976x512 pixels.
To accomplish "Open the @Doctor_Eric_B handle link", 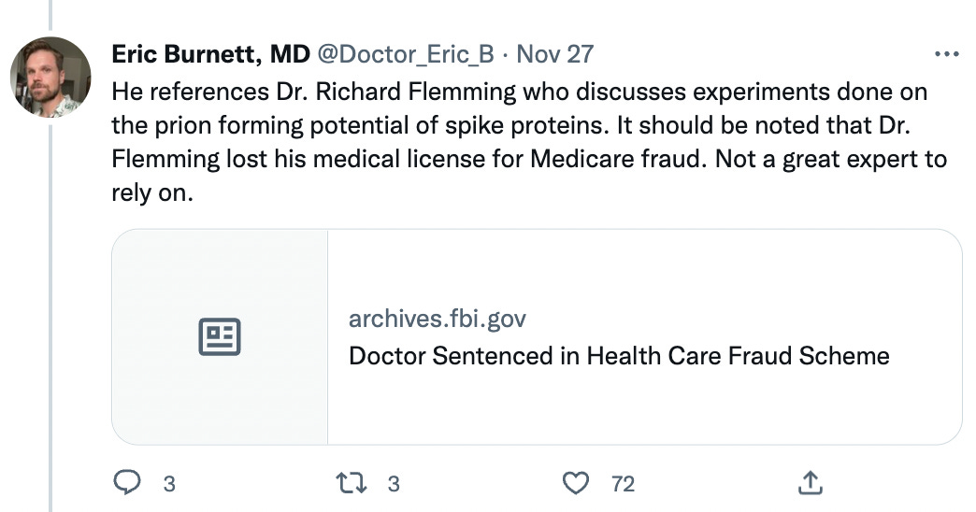I will click(406, 54).
